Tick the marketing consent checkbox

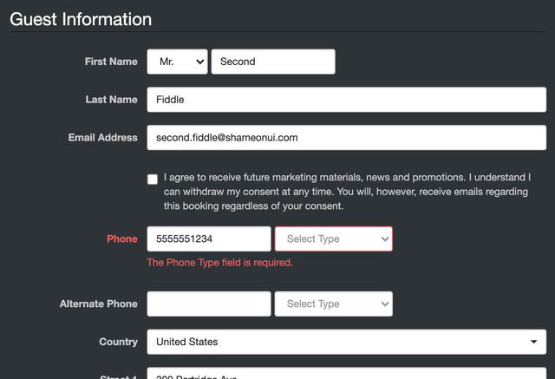[153, 180]
